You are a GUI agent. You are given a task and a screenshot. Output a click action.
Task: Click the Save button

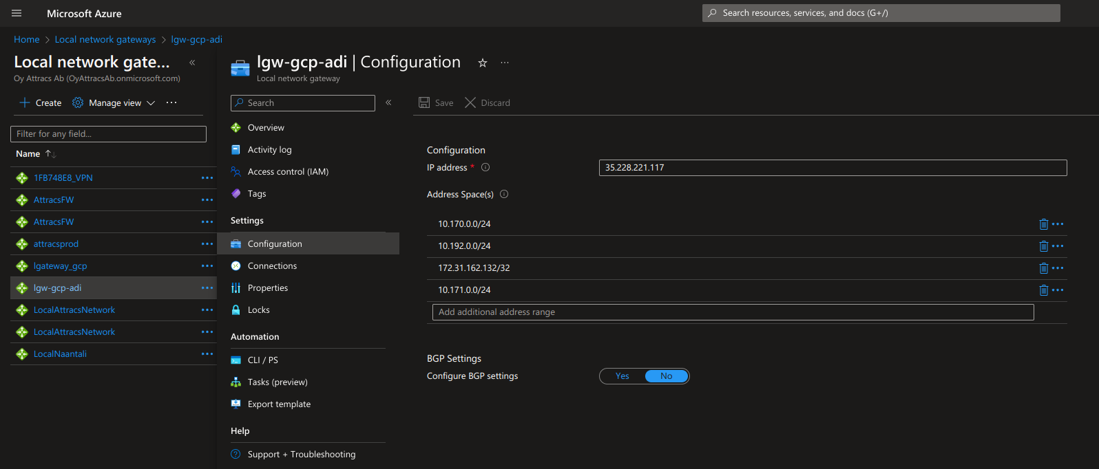tap(436, 102)
